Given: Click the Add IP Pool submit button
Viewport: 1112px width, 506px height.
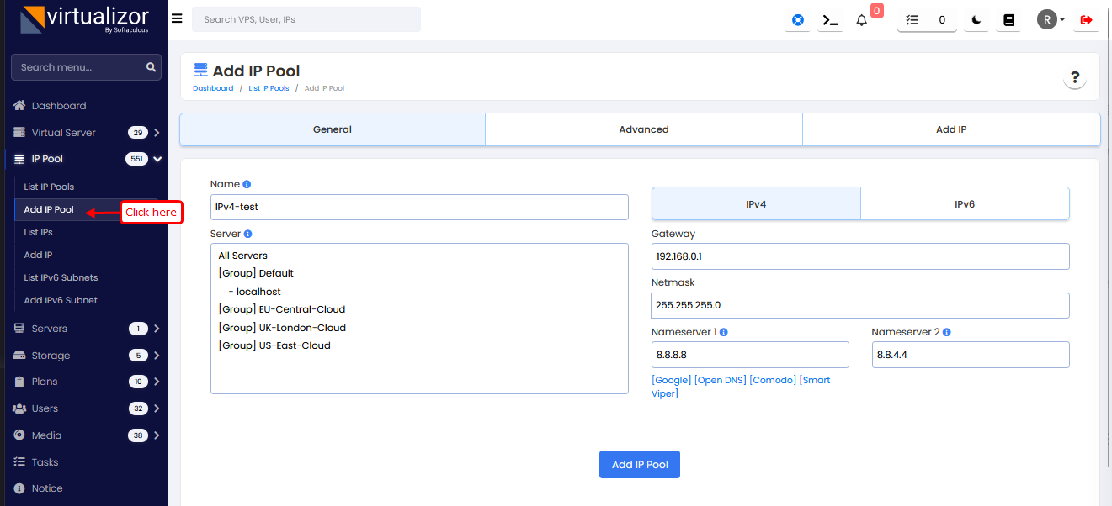Looking at the screenshot, I should pos(639,464).
